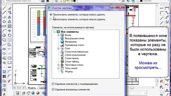This screenshot has height=96, width=171.
Task: Toggle 'Удаление элементов с подтверждением' checkbox
Action: tap(53, 84)
